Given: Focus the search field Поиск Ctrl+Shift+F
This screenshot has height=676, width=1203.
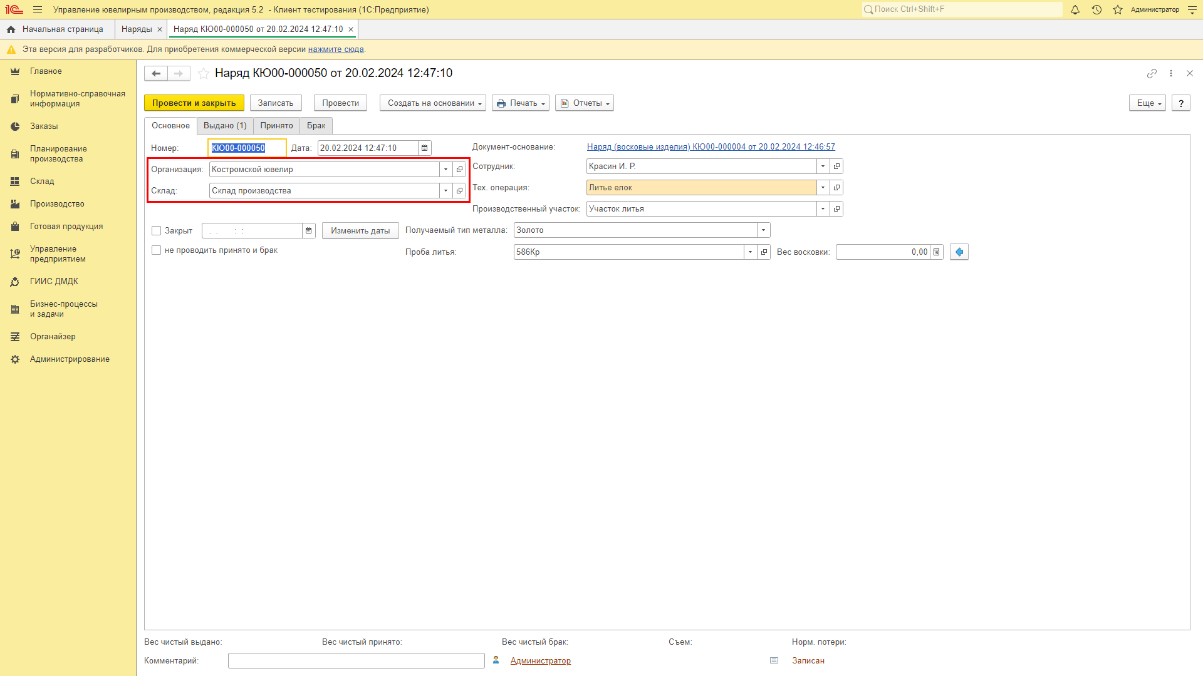Looking at the screenshot, I should tap(962, 9).
